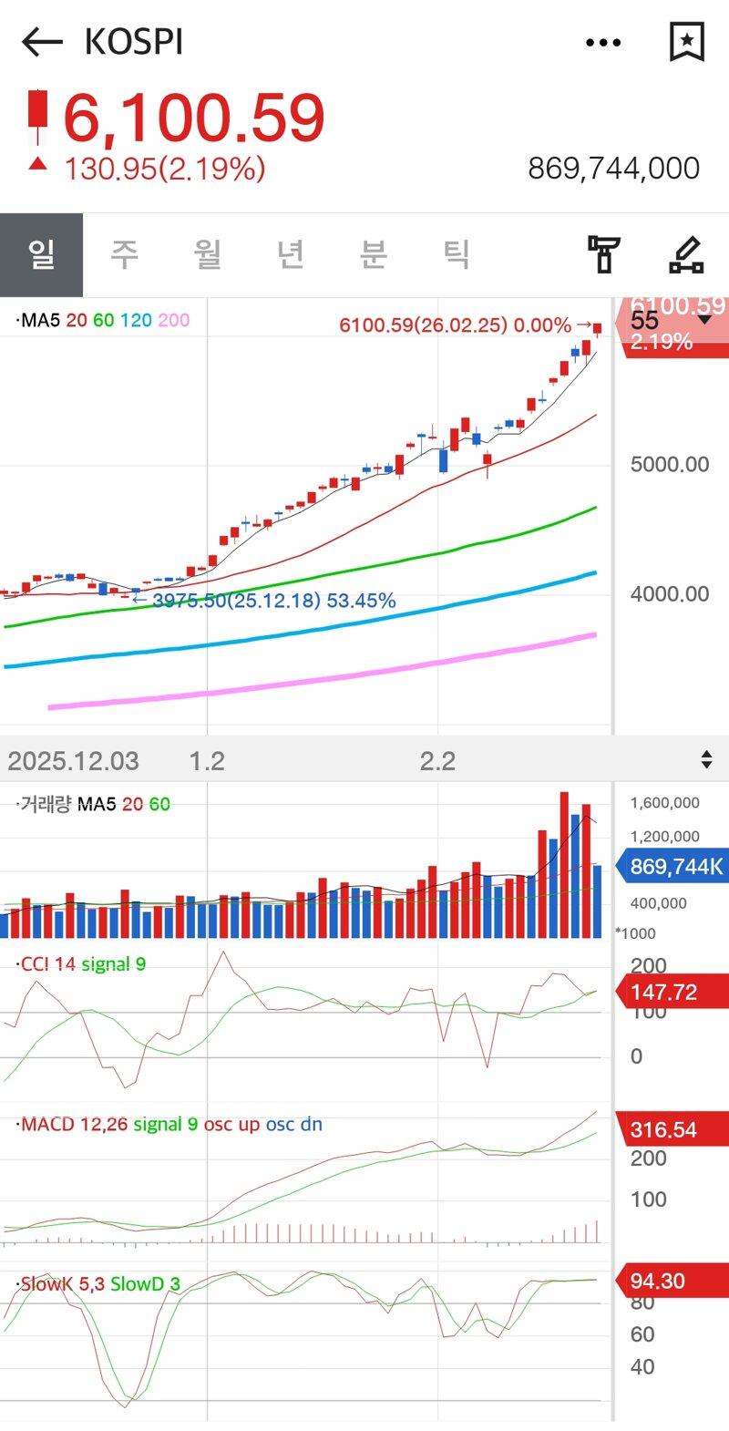
Task: Open the drawing tools pencil icon
Action: click(686, 254)
